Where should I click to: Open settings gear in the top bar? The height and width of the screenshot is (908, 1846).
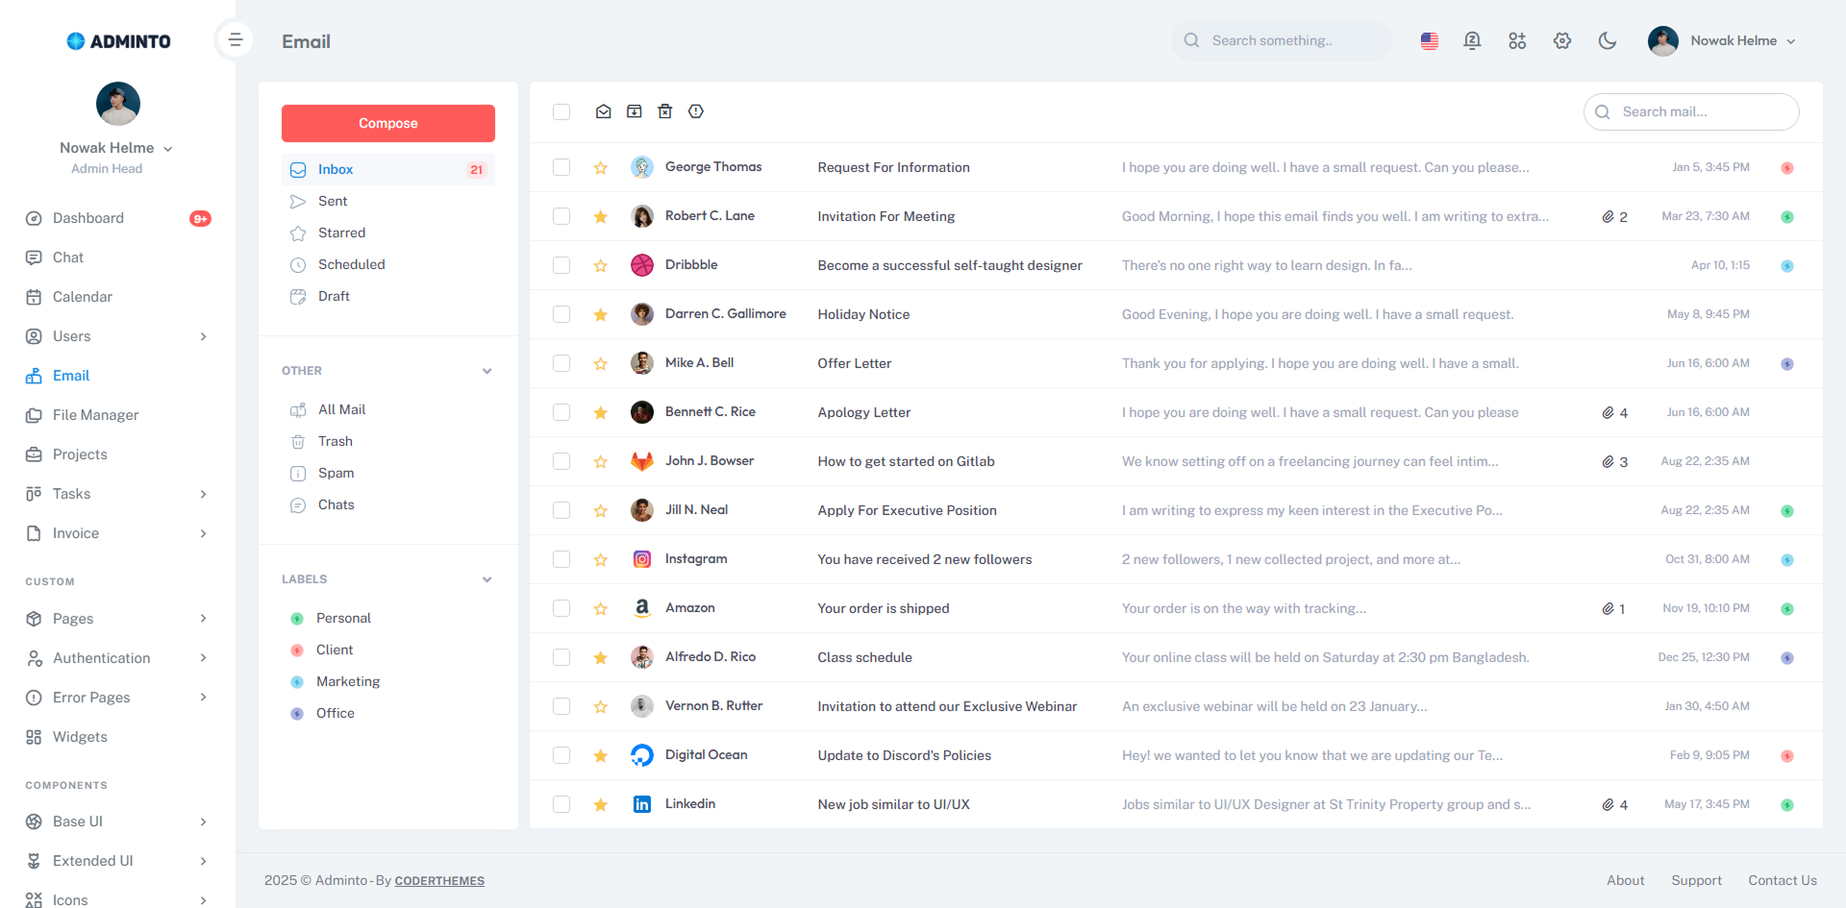(x=1561, y=40)
